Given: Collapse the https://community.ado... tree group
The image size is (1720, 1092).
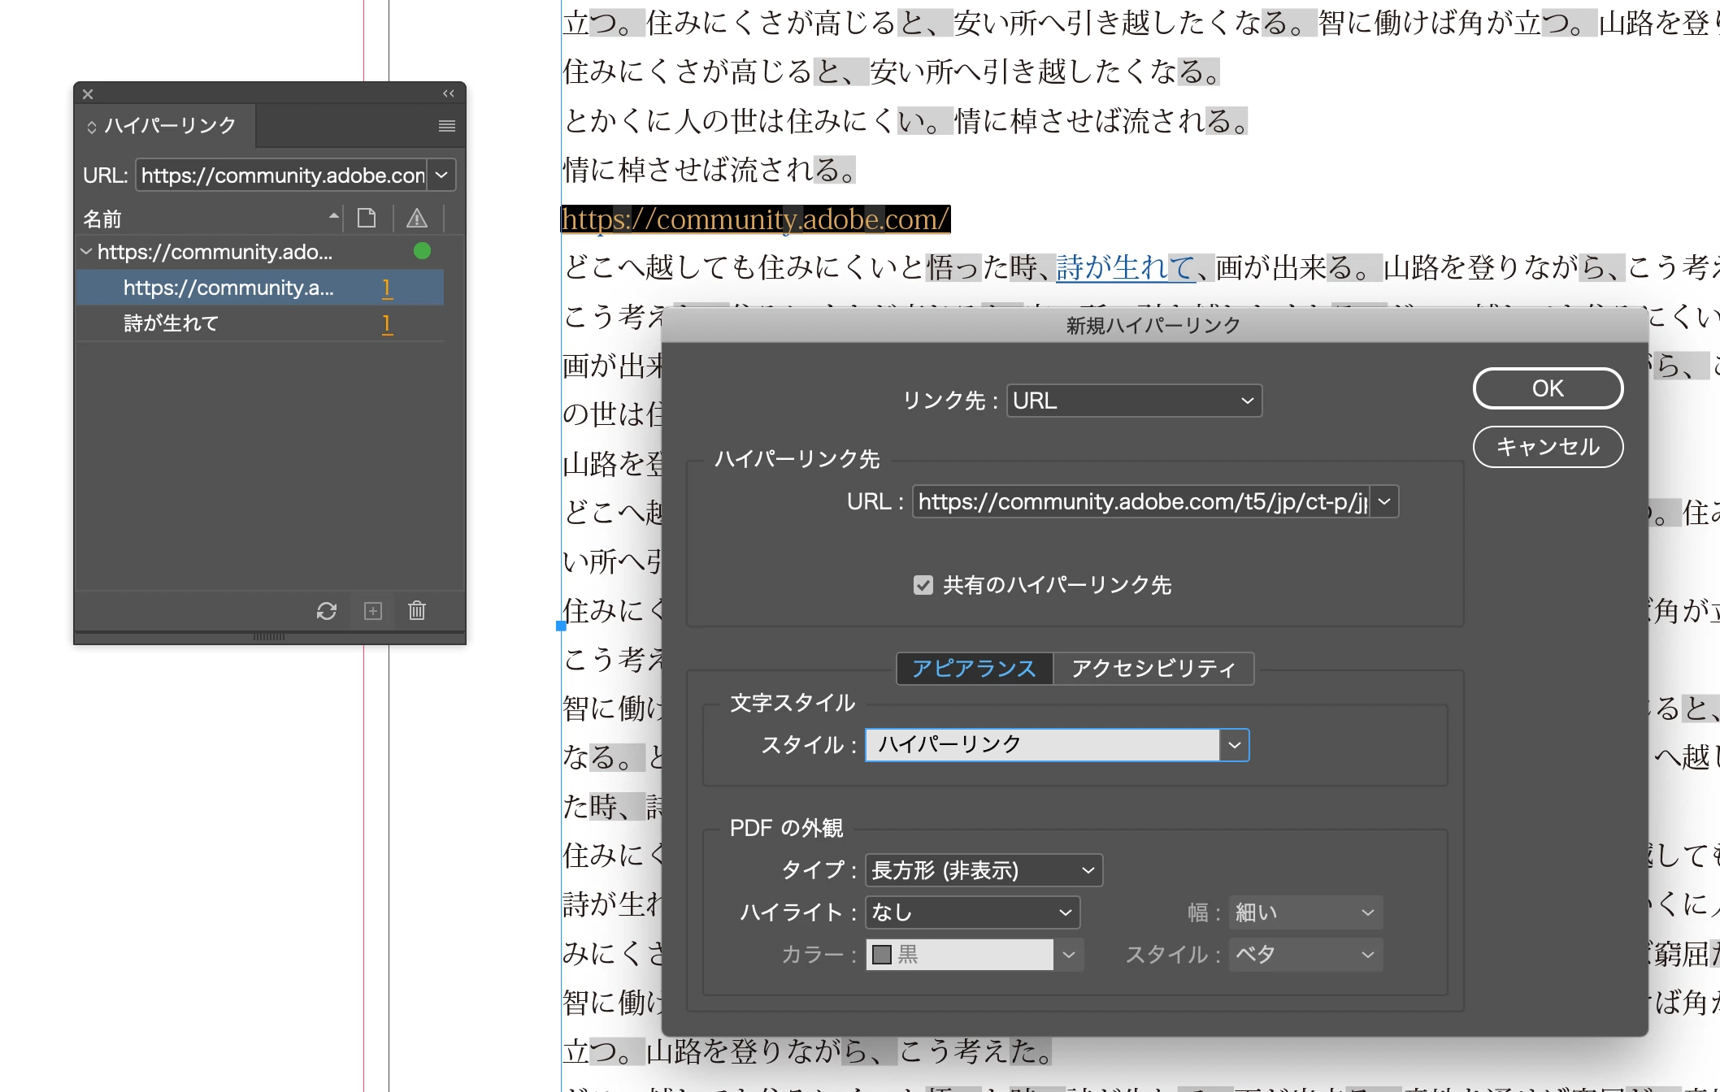Looking at the screenshot, I should (86, 252).
